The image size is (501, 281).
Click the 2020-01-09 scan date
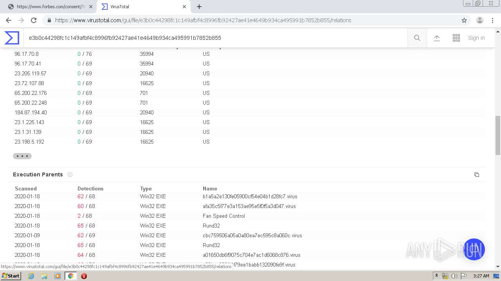pos(27,235)
